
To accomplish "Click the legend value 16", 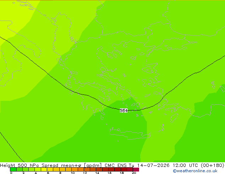I will [x=110, y=173].
